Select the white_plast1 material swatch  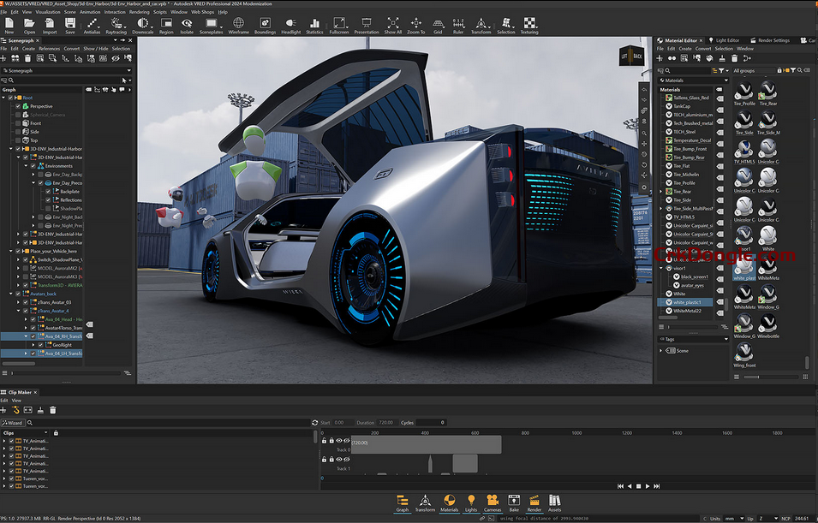click(x=744, y=268)
